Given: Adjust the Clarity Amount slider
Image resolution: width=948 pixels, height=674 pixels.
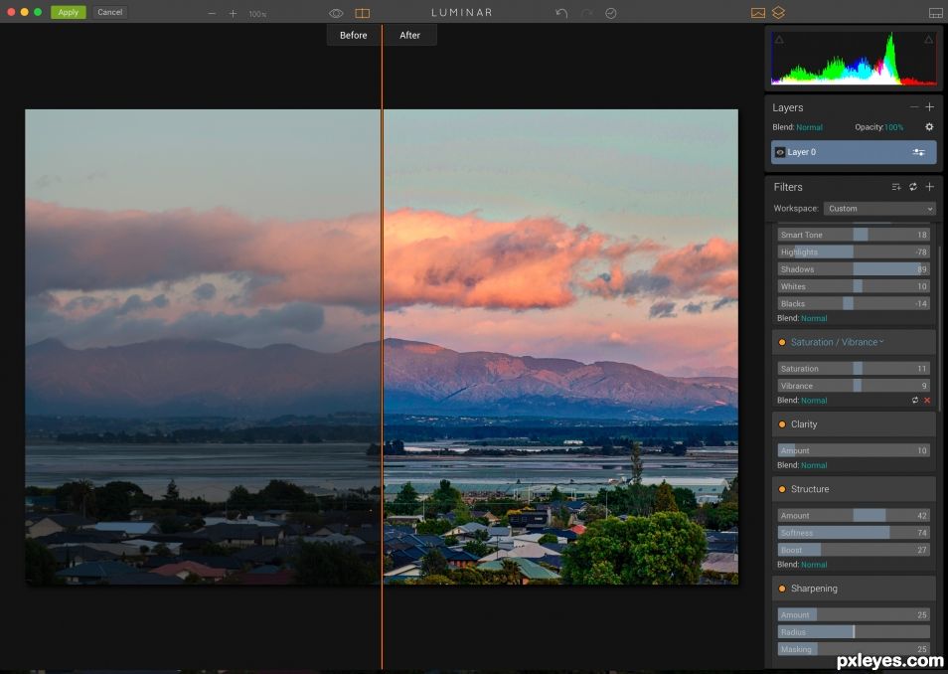Looking at the screenshot, I should [x=854, y=450].
